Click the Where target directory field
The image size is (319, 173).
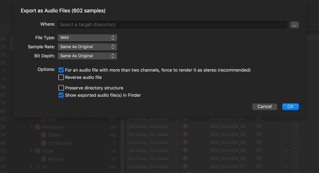173,24
